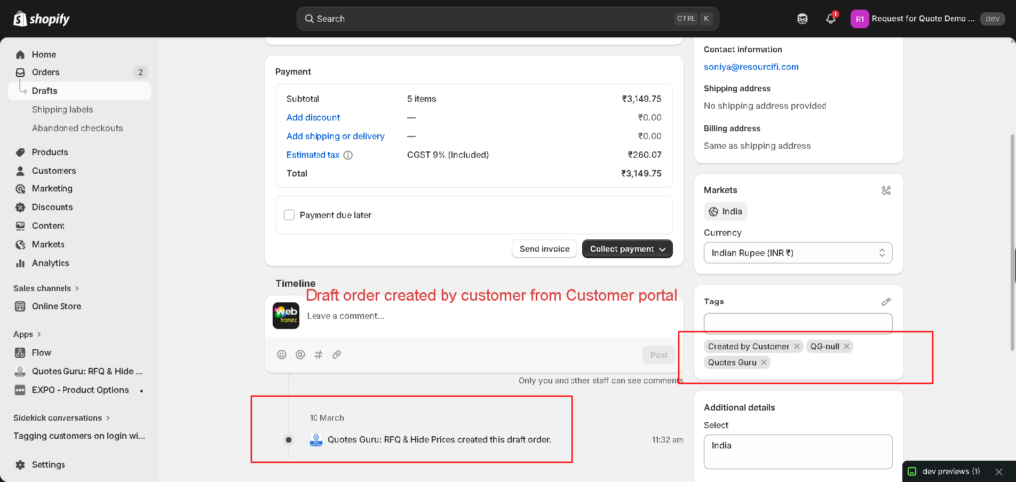Click the Search bar
Image resolution: width=1016 pixels, height=482 pixels.
[507, 18]
